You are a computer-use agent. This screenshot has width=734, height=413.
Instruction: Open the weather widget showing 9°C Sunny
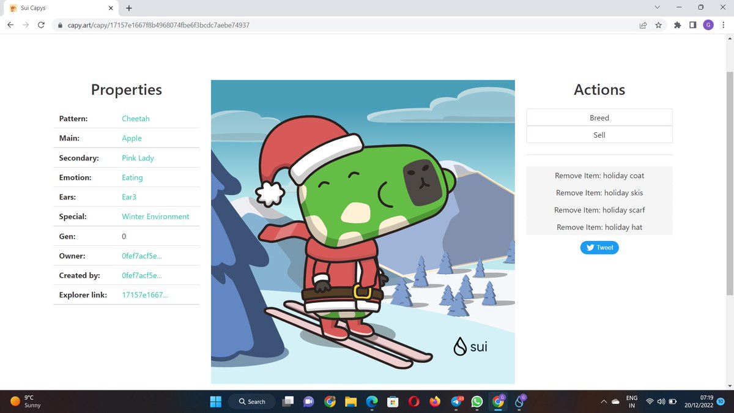click(x=26, y=401)
